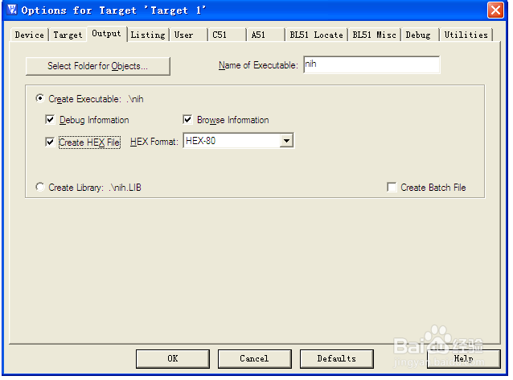Open the Listing tab
The width and height of the screenshot is (513, 380).
[x=148, y=35]
